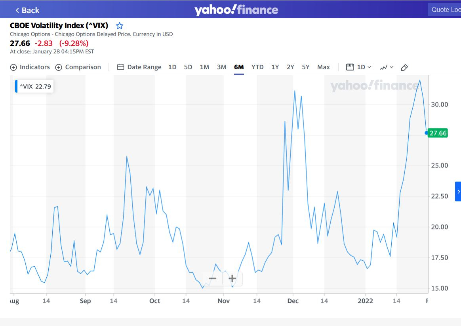
Task: Click the Quote Lookup box
Action: 444,9
